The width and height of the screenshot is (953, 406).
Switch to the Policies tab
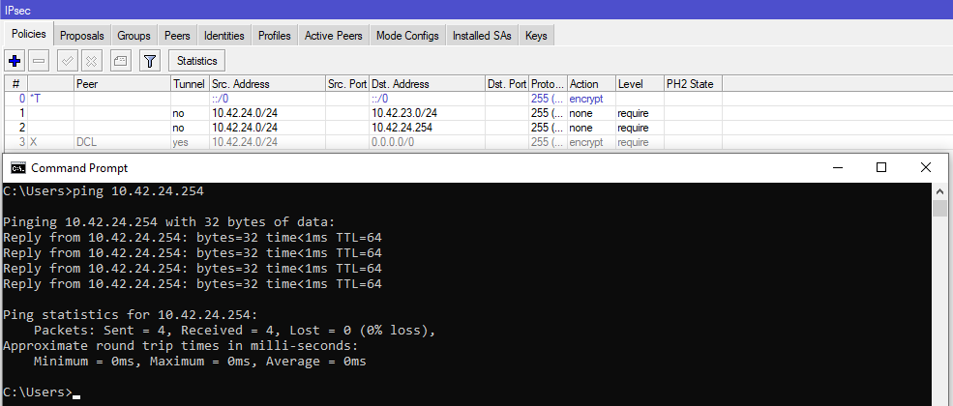[x=29, y=35]
